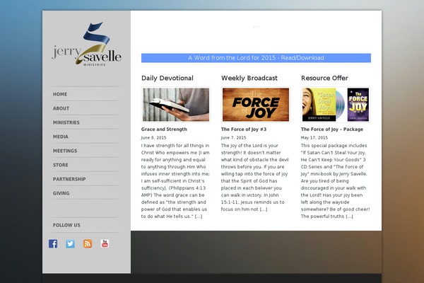Click the Bible reading devotional thumbnail

click(176, 105)
